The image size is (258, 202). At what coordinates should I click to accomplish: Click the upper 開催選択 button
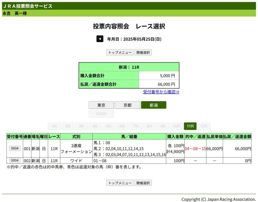[x=143, y=52]
